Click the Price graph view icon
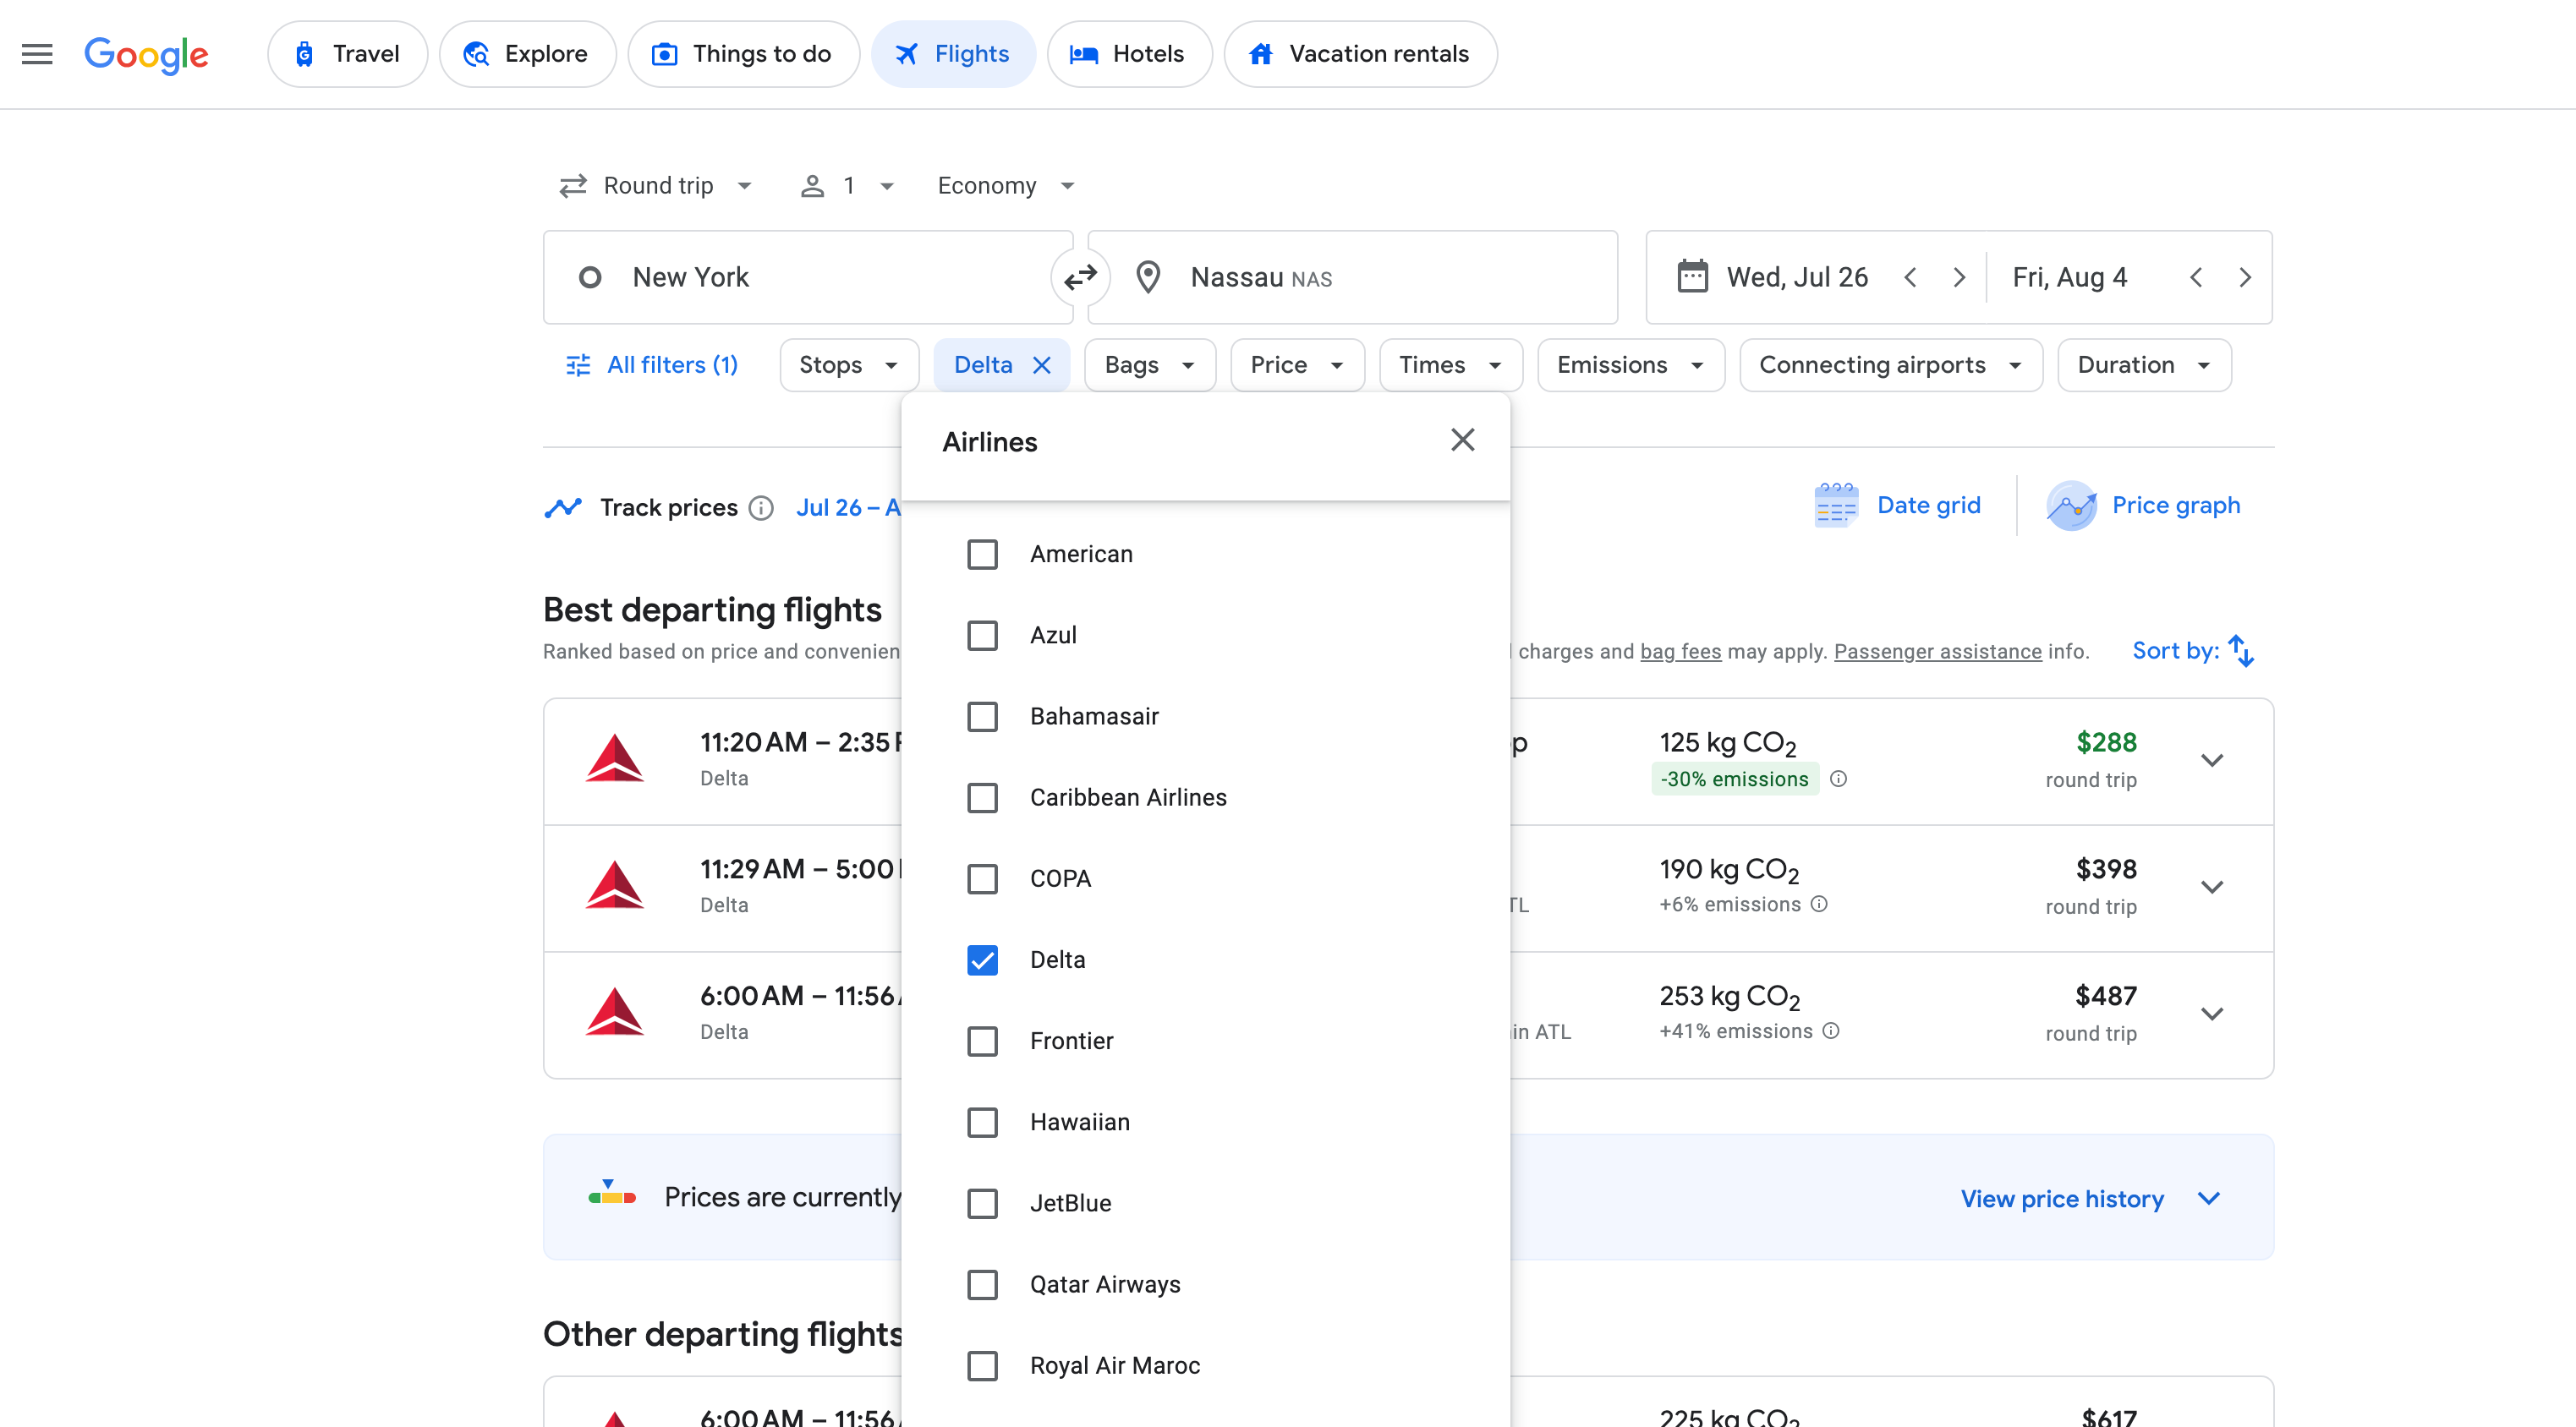This screenshot has height=1427, width=2576. click(x=2072, y=506)
